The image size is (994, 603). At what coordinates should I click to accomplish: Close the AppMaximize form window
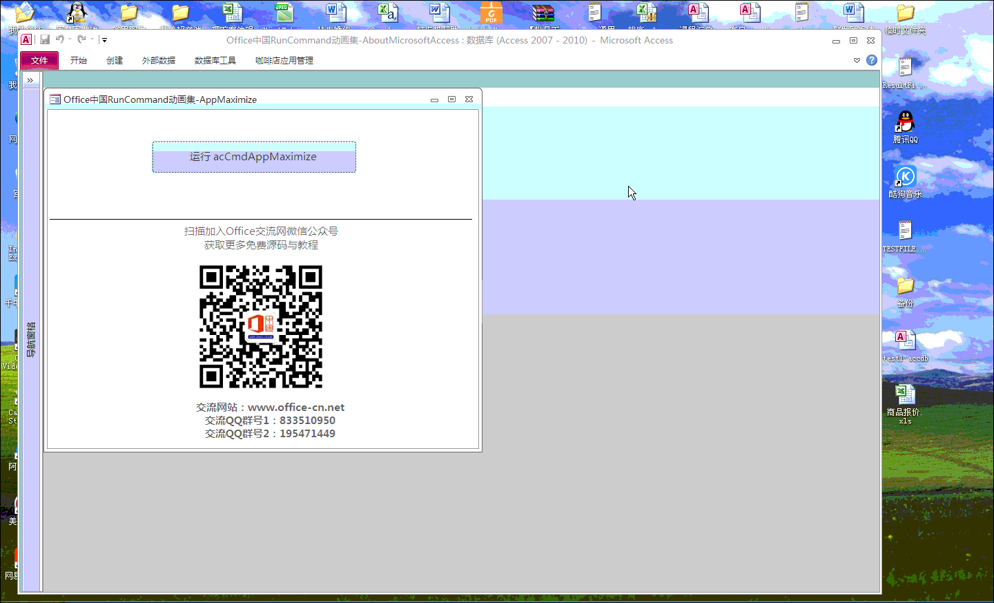coord(469,99)
